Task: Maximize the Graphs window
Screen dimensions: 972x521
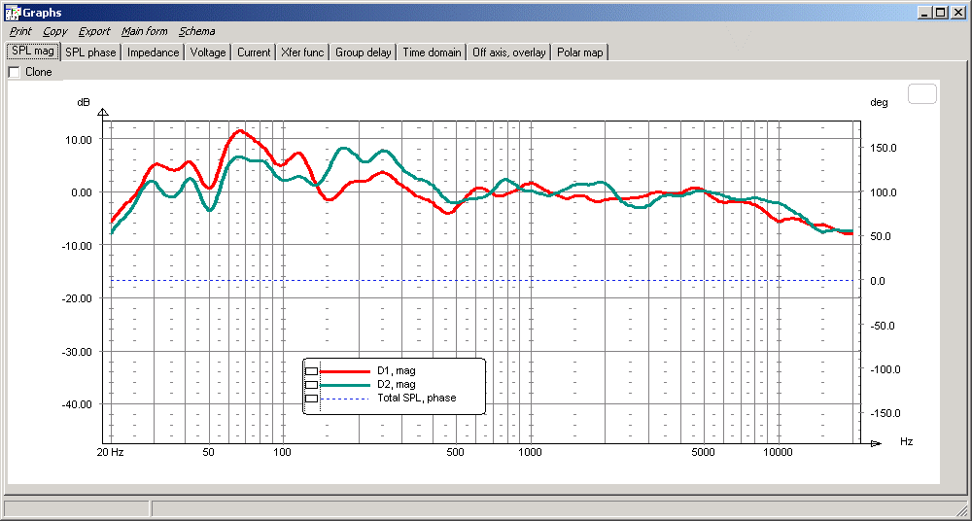Action: [941, 12]
